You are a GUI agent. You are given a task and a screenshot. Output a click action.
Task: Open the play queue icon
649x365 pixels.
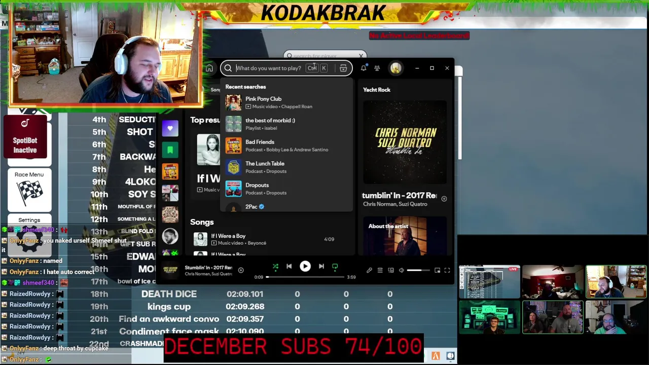380,270
